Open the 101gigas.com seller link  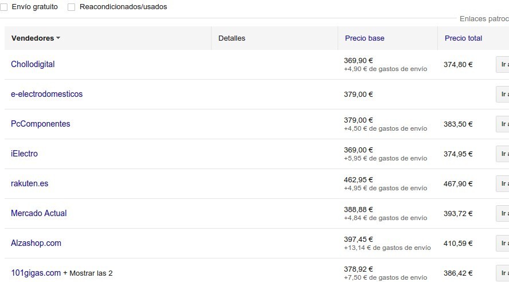[36, 273]
